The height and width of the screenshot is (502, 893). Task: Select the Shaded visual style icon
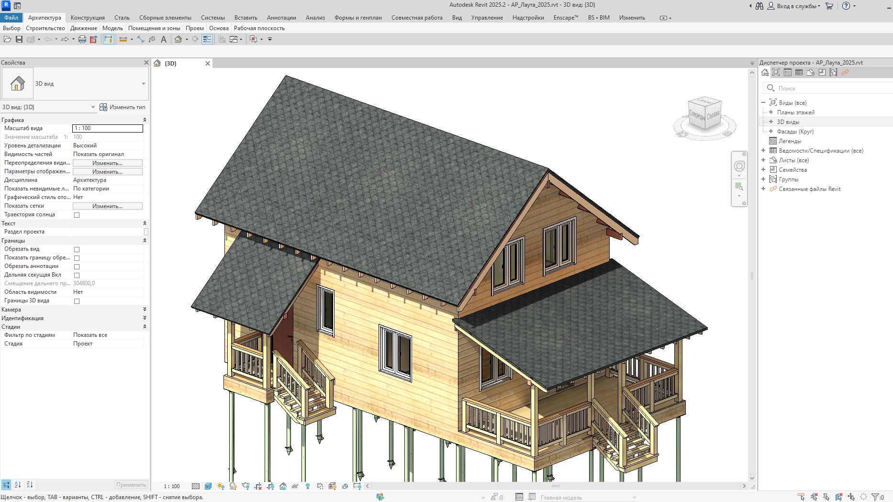208,487
